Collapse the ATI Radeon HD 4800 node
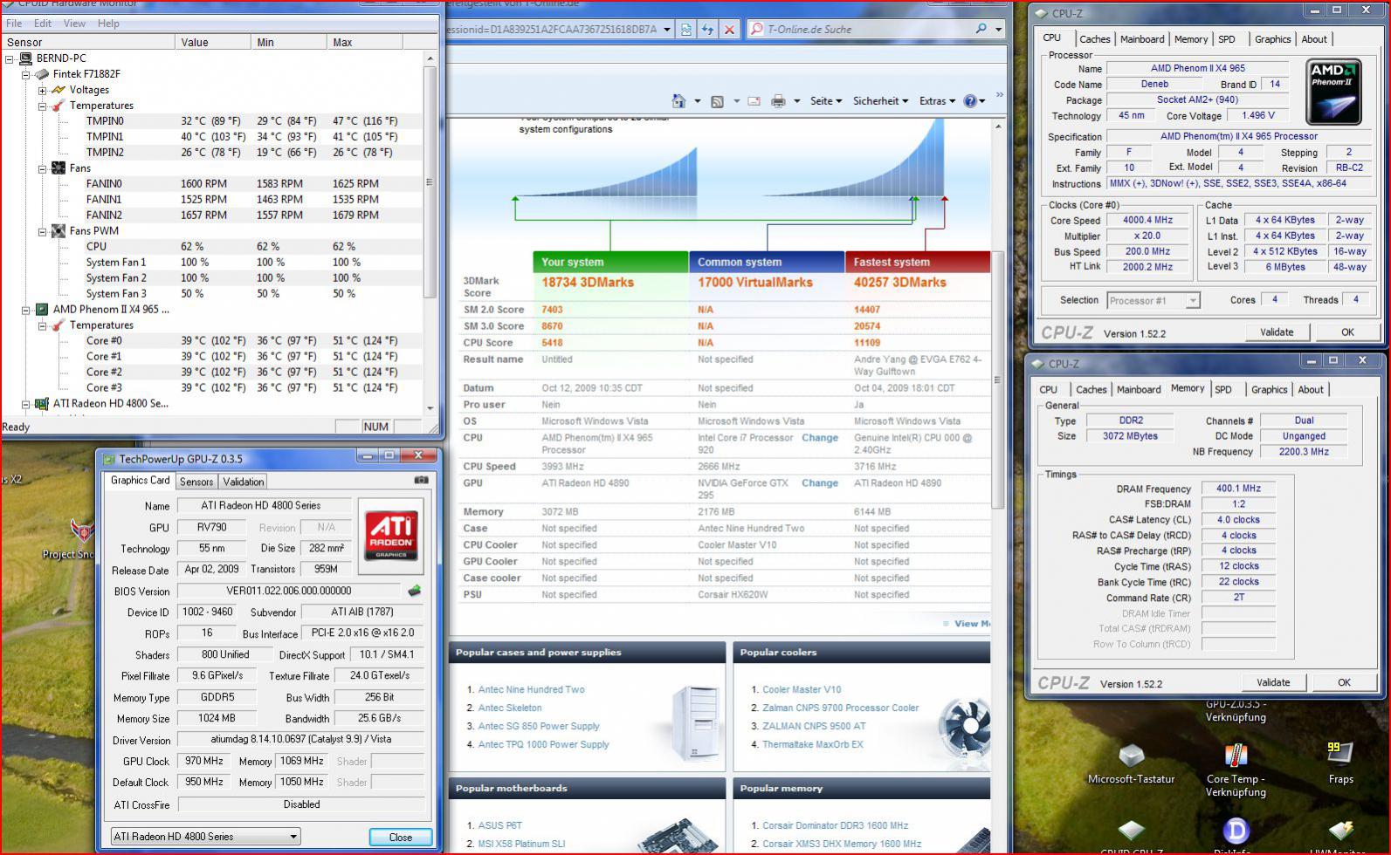Image resolution: width=1391 pixels, height=855 pixels. (26, 404)
